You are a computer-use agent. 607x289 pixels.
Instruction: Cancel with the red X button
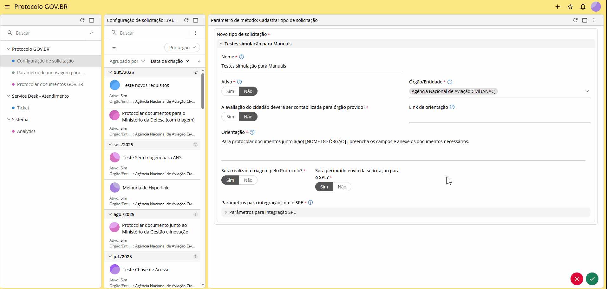point(577,279)
